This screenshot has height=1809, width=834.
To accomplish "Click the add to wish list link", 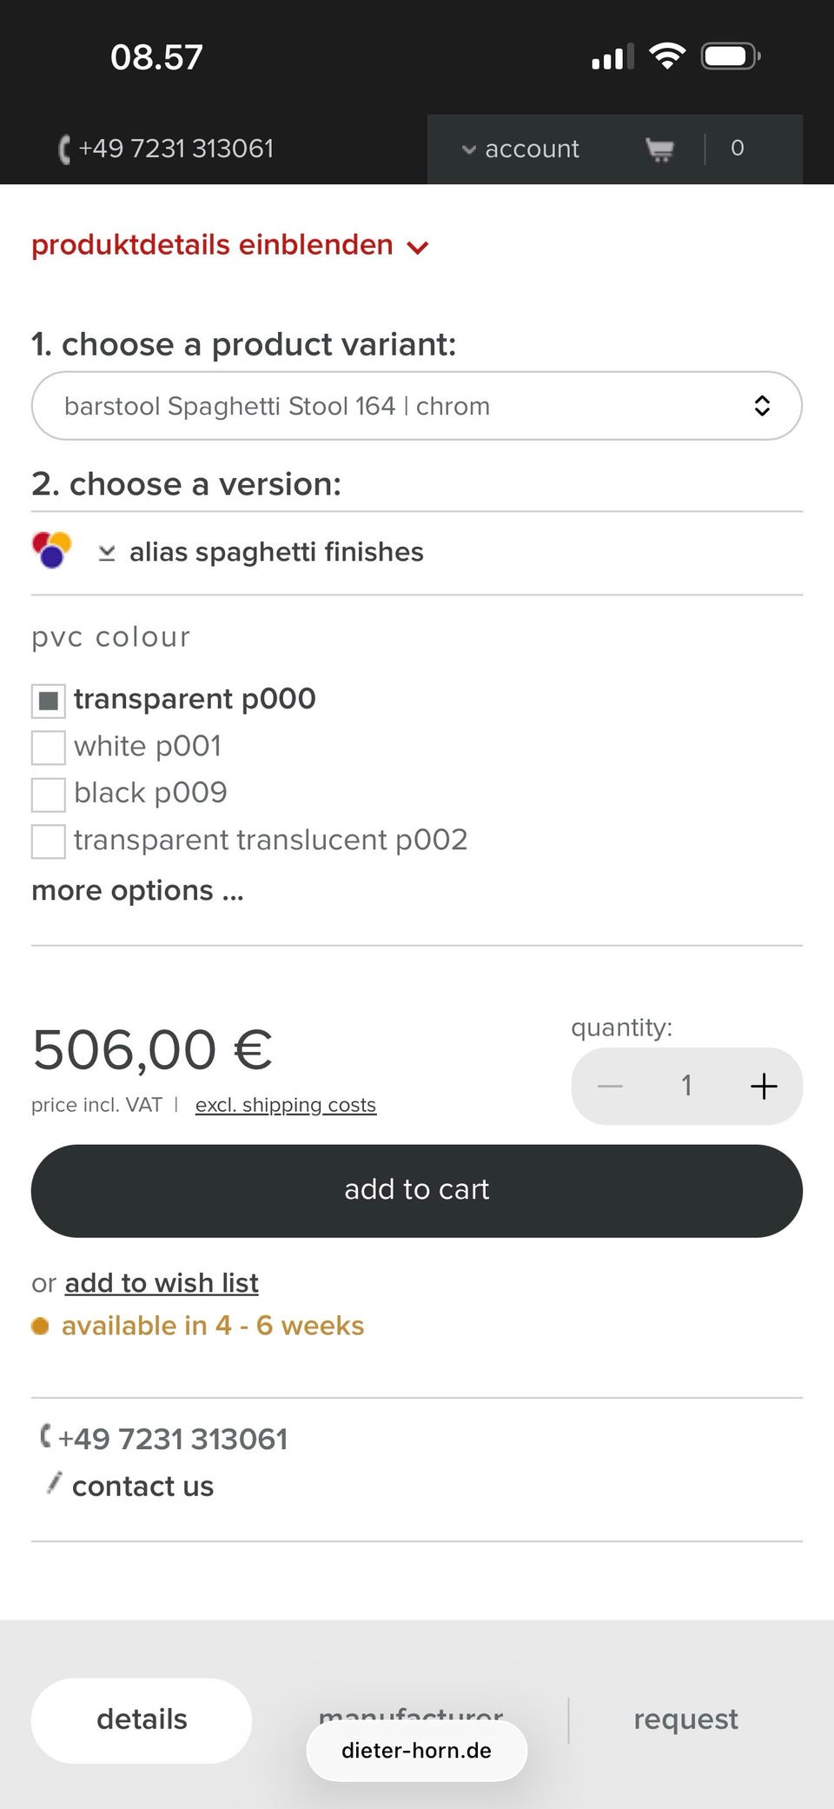I will pyautogui.click(x=162, y=1283).
